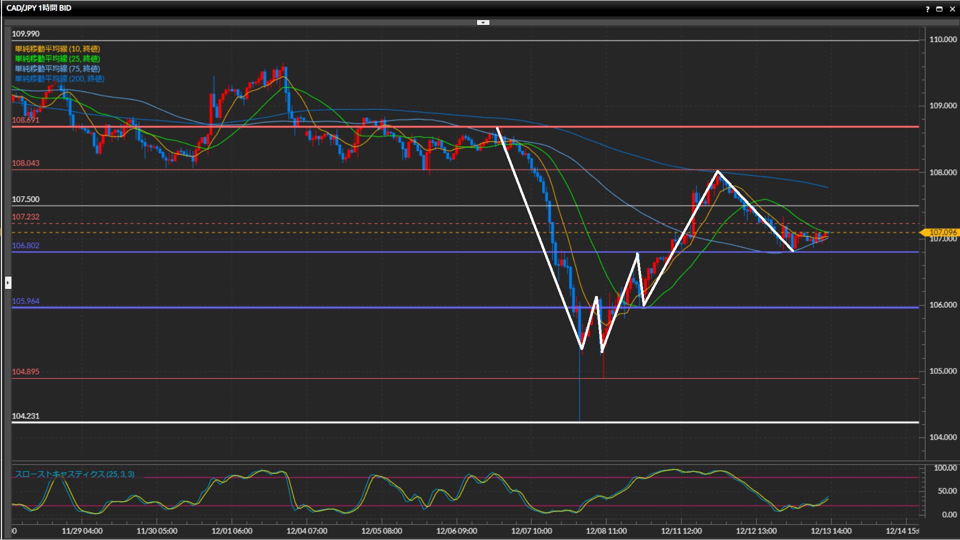The width and height of the screenshot is (960, 540).
Task: Click the CAD/JPY 1時間 BID title
Action: coord(39,8)
